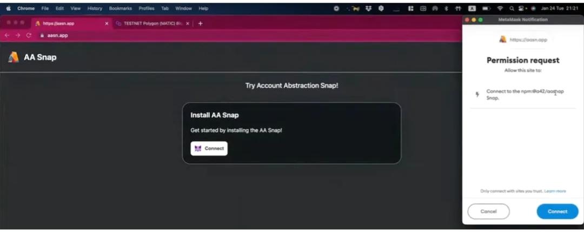Open the History menu
The image size is (584, 232).
coord(95,8)
